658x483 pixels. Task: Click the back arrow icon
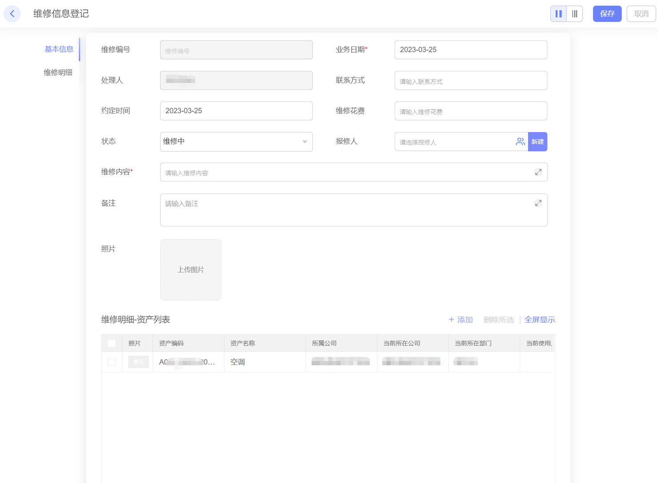[x=12, y=14]
